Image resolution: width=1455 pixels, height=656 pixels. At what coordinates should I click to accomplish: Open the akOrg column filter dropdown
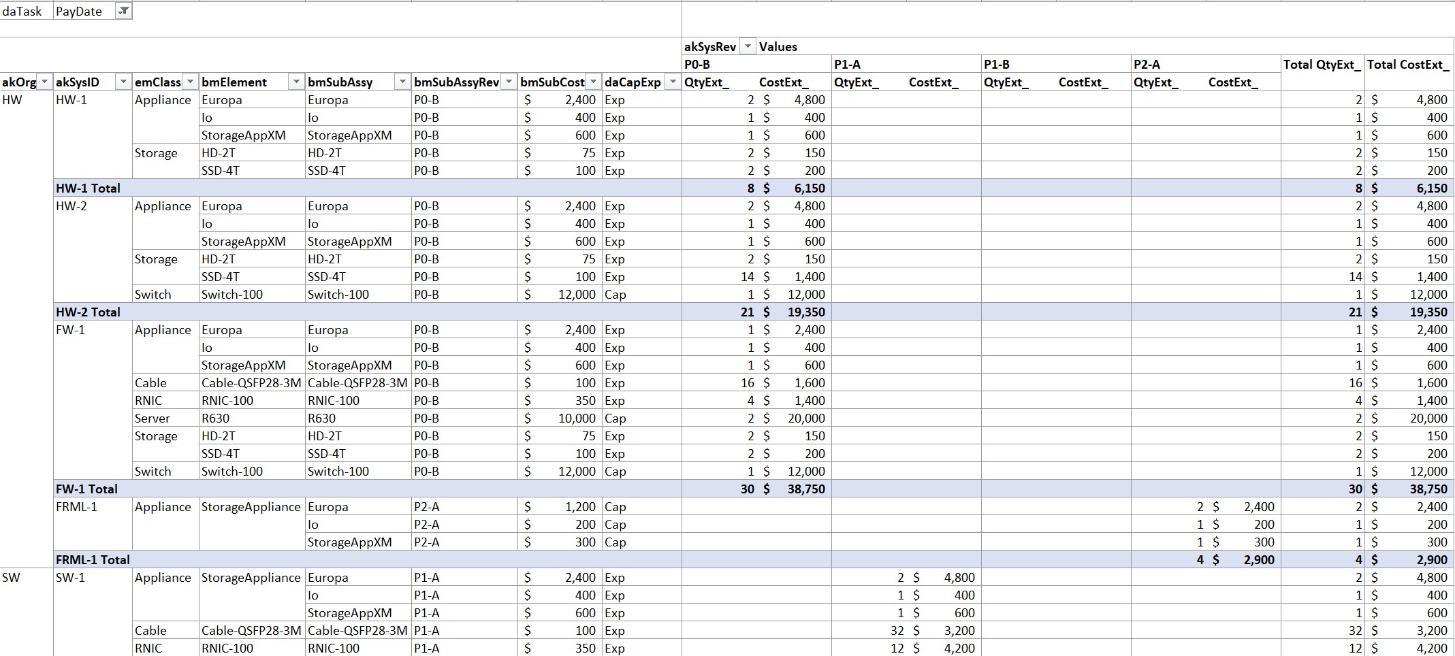[x=45, y=82]
